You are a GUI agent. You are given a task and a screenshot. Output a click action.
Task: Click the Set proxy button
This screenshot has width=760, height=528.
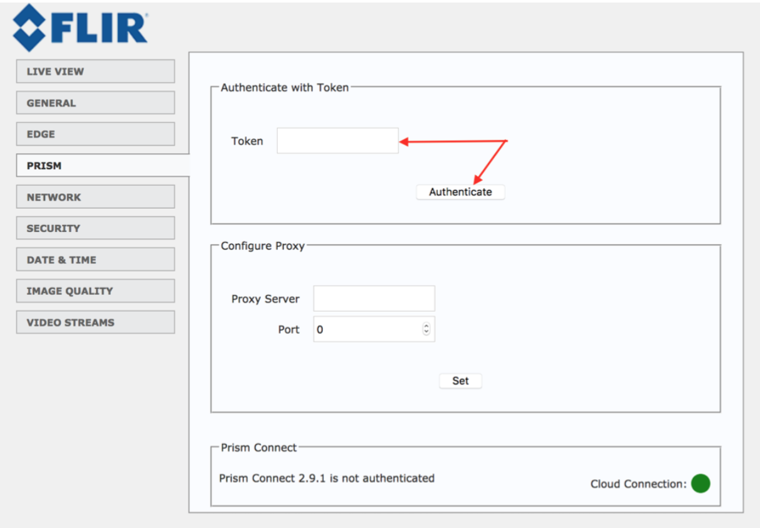(x=460, y=381)
